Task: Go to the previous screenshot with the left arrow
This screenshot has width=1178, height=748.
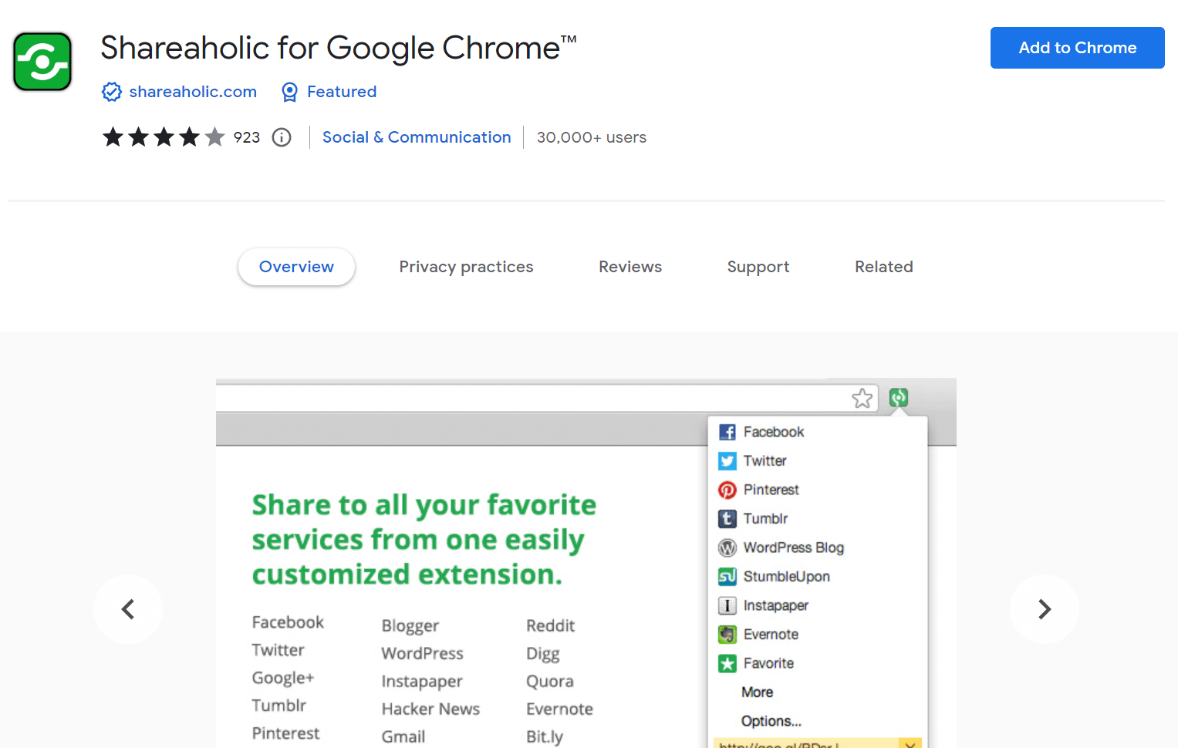Action: tap(128, 608)
